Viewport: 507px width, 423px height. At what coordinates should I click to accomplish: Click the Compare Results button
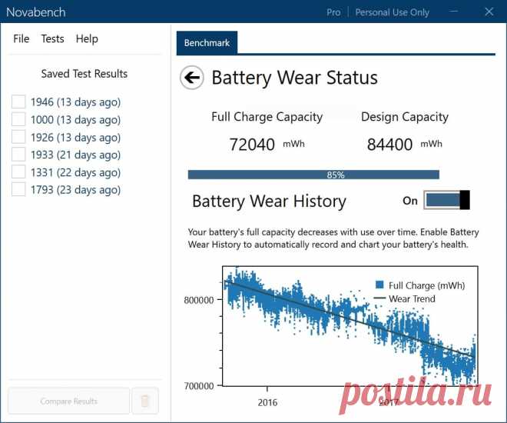pos(69,401)
